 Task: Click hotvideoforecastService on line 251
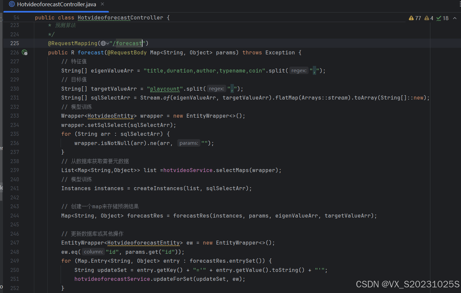coord(112,279)
